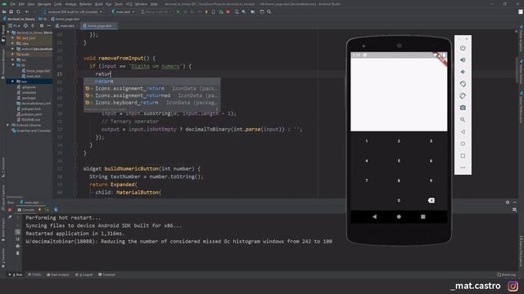Viewport: 524px width, 294px height.
Task: Open home_page.dart in project tree
Action: (x=36, y=71)
